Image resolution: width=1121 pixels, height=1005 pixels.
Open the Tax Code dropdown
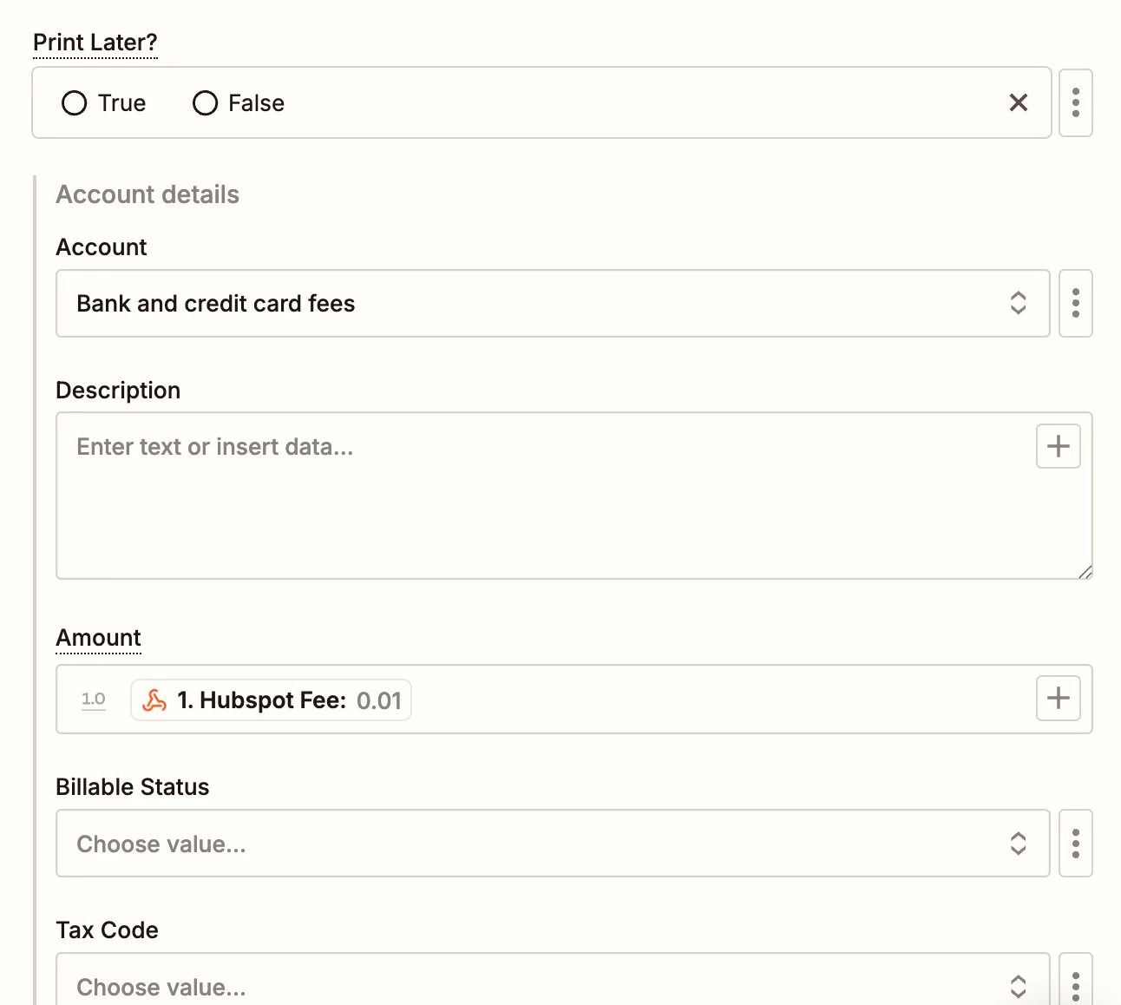tap(553, 980)
